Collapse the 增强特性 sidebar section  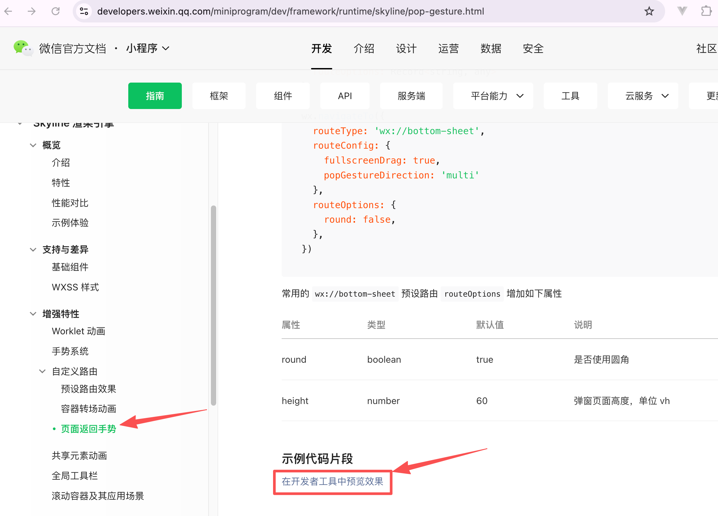point(33,314)
